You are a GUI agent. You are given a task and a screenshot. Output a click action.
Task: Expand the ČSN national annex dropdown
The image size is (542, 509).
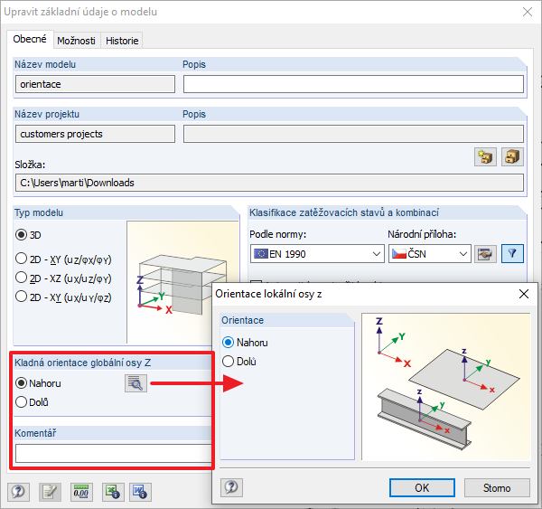point(430,254)
